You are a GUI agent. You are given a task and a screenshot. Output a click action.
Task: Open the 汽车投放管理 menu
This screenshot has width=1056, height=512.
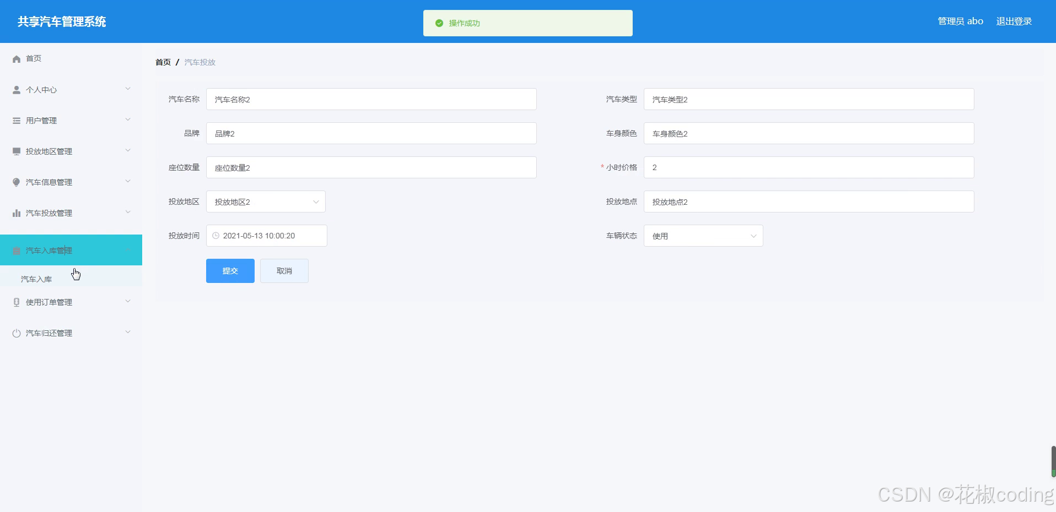(71, 213)
